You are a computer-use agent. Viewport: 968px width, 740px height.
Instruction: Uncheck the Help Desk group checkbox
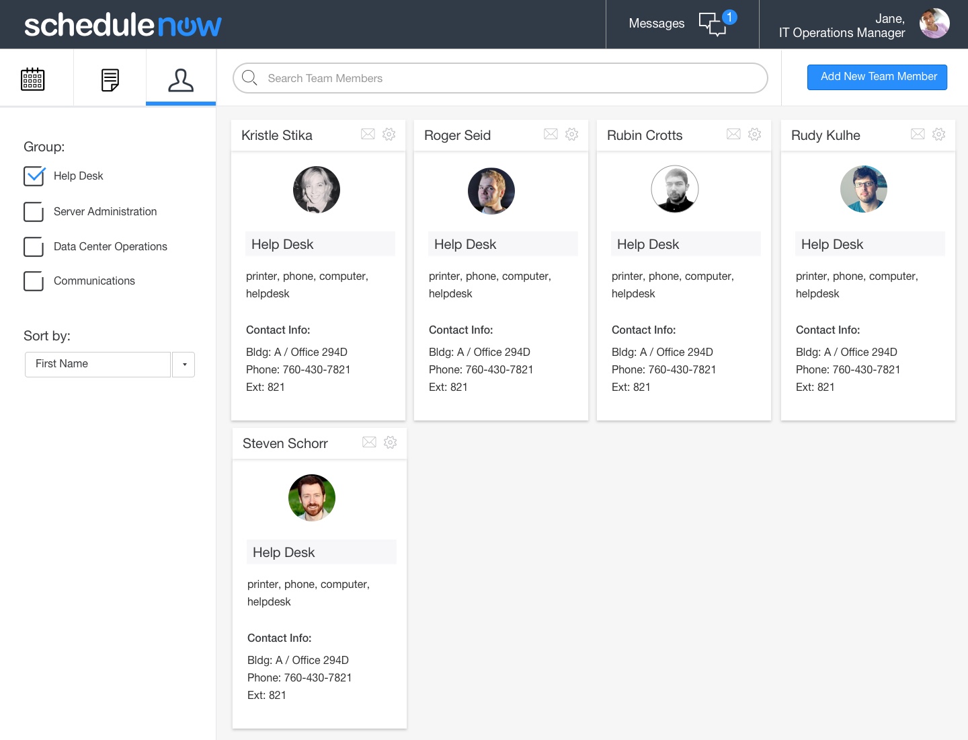pos(34,176)
